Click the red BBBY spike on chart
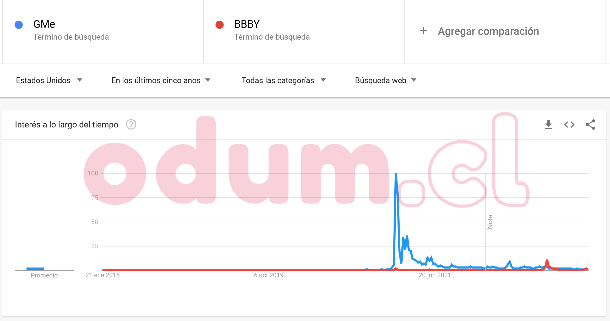Image resolution: width=610 pixels, height=321 pixels. [x=547, y=261]
